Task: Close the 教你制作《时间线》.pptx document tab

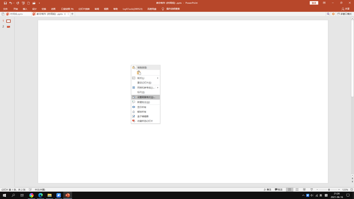Action: pyautogui.click(x=65, y=14)
